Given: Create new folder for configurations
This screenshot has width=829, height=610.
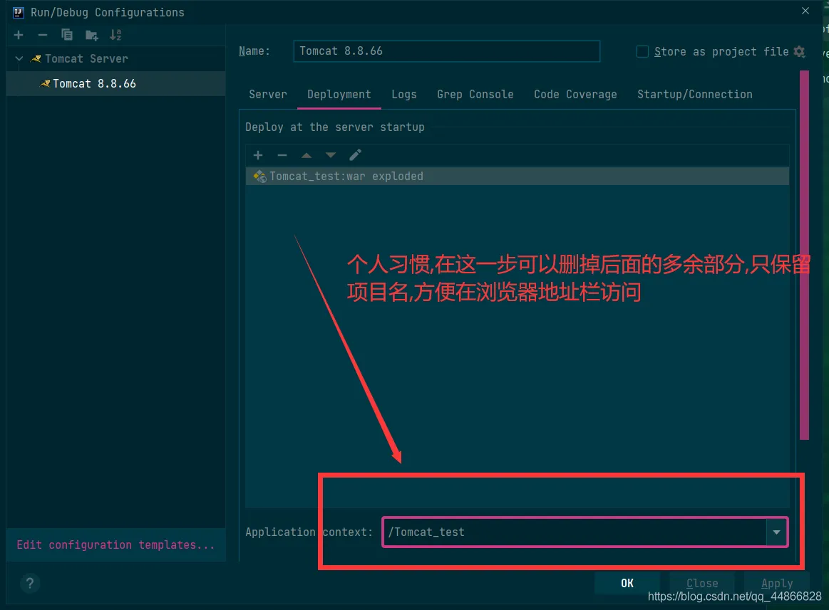Looking at the screenshot, I should (x=91, y=36).
